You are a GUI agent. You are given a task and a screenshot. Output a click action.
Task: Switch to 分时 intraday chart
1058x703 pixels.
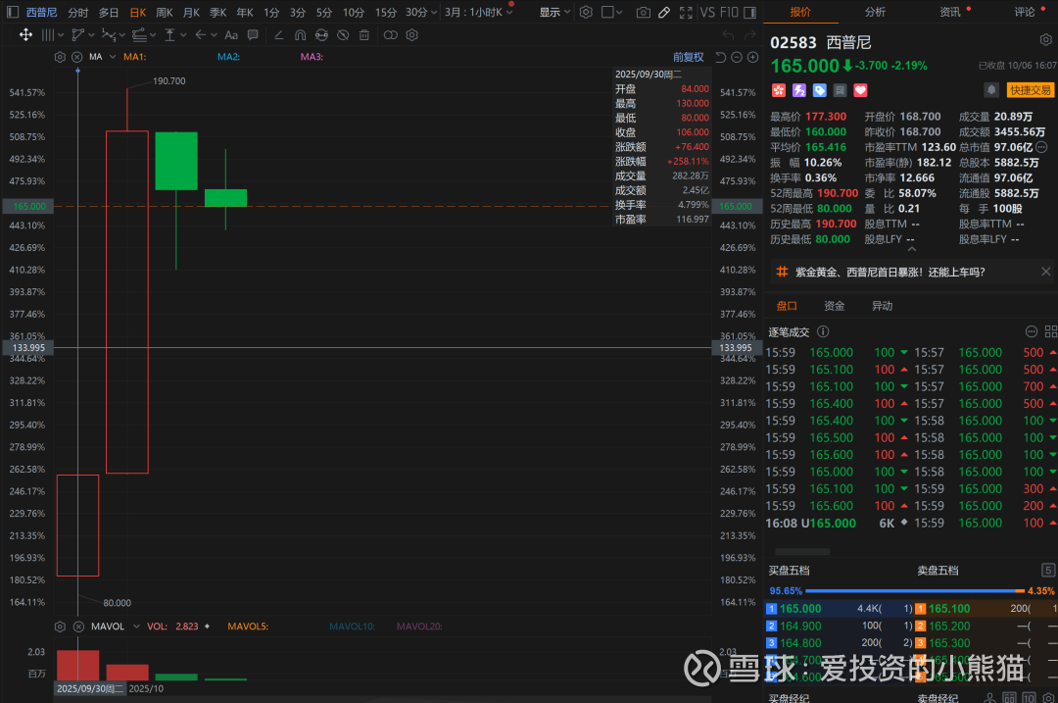[77, 12]
